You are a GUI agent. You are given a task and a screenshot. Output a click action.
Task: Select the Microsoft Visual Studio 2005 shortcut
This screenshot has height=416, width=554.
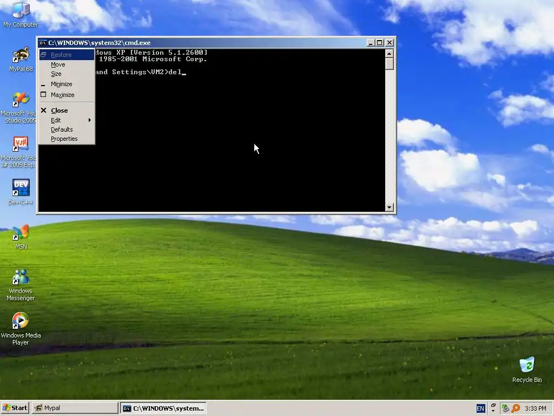[20, 107]
